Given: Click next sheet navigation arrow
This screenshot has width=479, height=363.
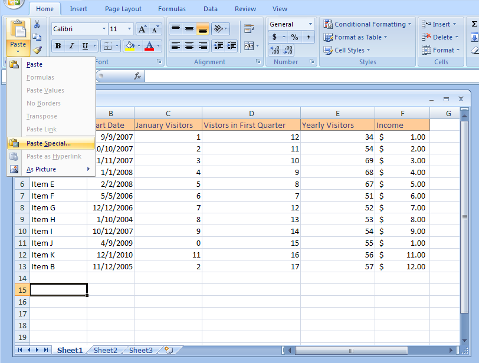Looking at the screenshot, I should (37, 350).
